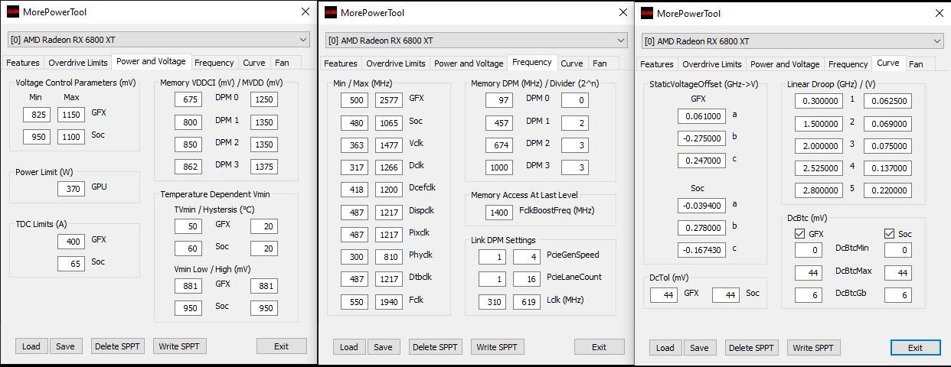This screenshot has height=367, width=951.
Task: Click Dcefclk min field 418
Action: [355, 190]
